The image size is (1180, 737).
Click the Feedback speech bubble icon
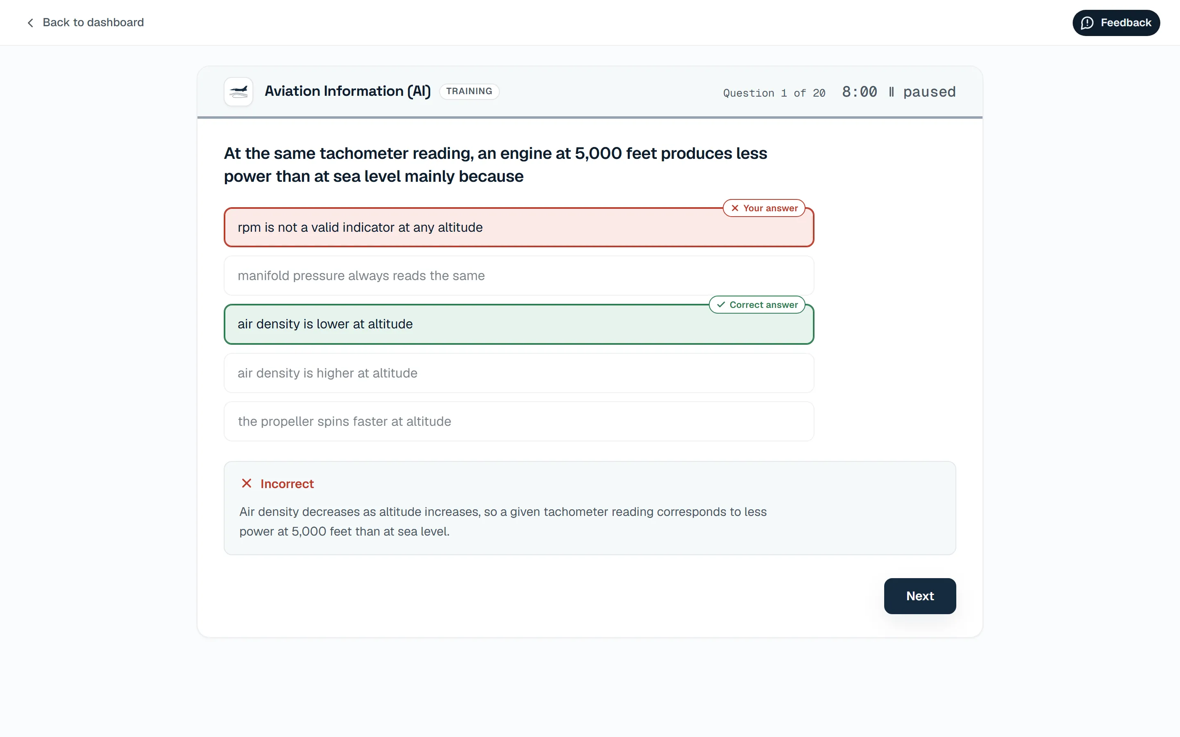(x=1087, y=23)
